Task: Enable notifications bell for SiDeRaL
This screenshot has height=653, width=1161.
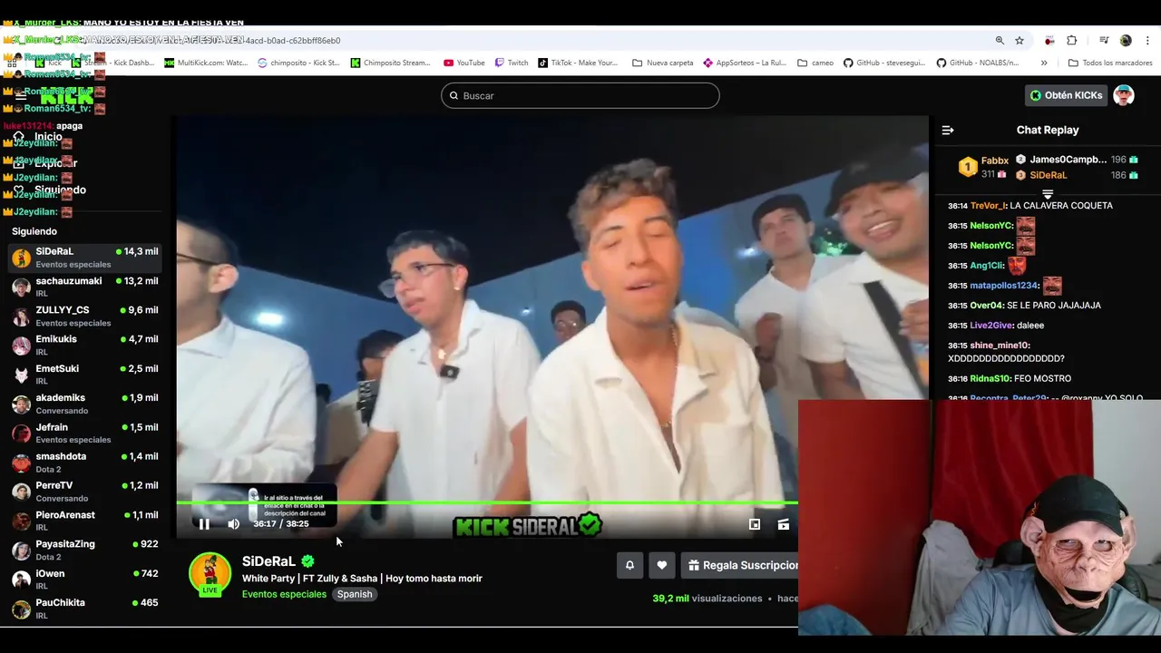Action: [629, 565]
